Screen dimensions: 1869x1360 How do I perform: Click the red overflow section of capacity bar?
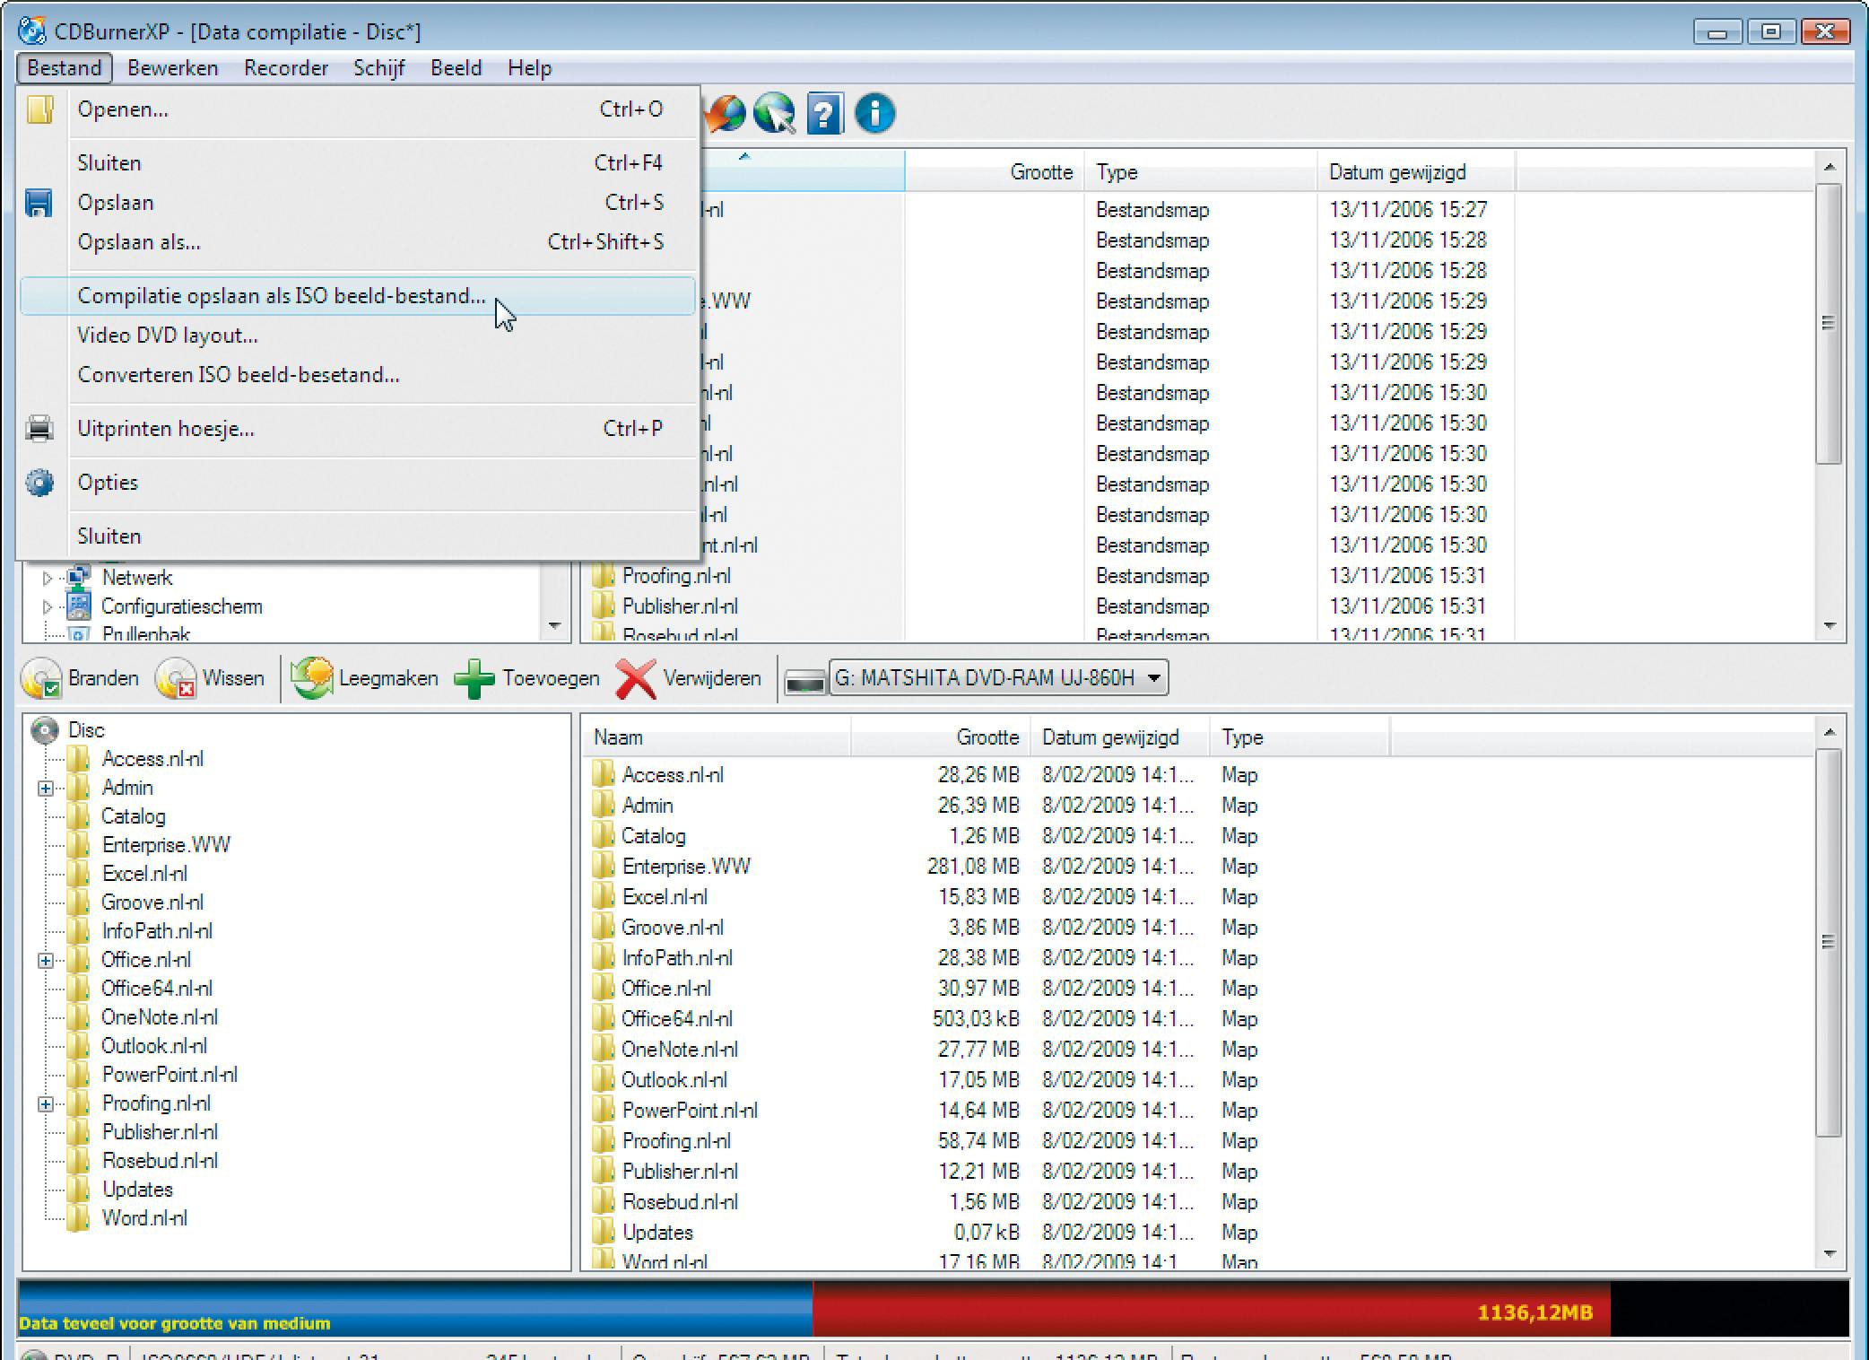[x=1211, y=1310]
